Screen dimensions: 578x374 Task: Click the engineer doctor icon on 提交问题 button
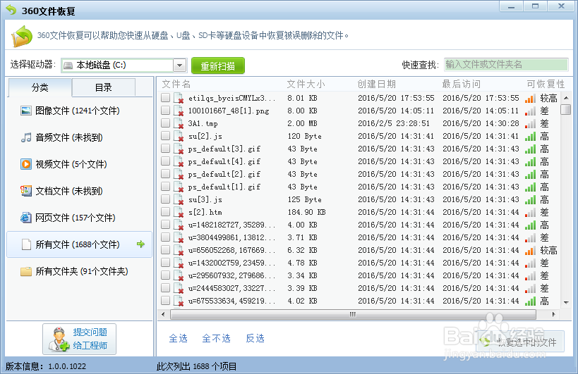(59, 339)
